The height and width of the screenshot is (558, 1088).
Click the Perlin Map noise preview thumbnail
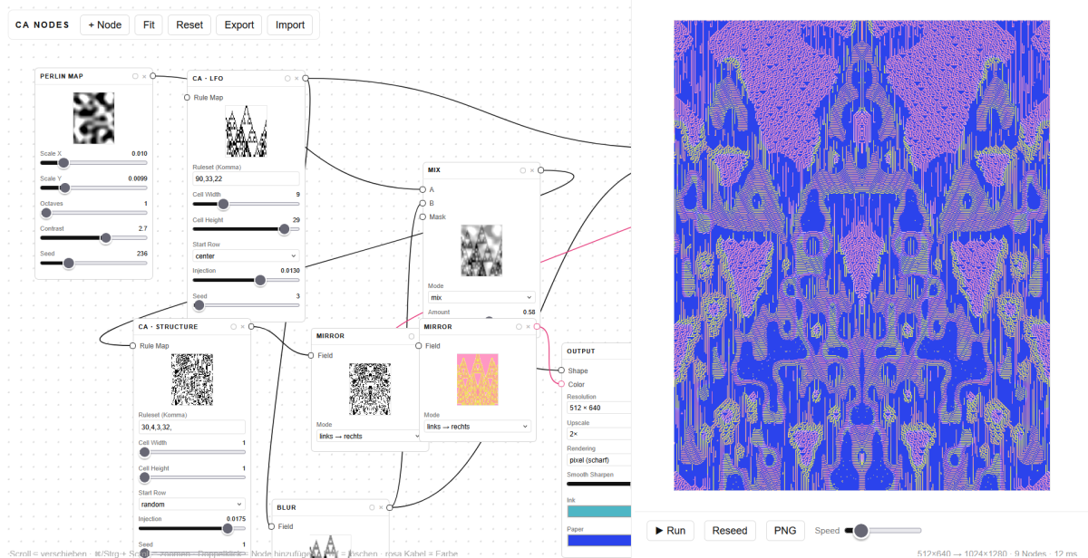[94, 118]
